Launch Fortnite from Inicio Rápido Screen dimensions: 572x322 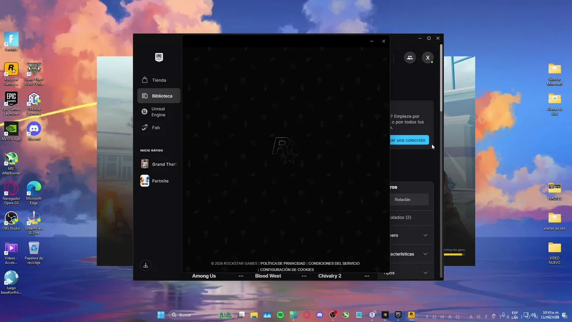[x=159, y=181]
